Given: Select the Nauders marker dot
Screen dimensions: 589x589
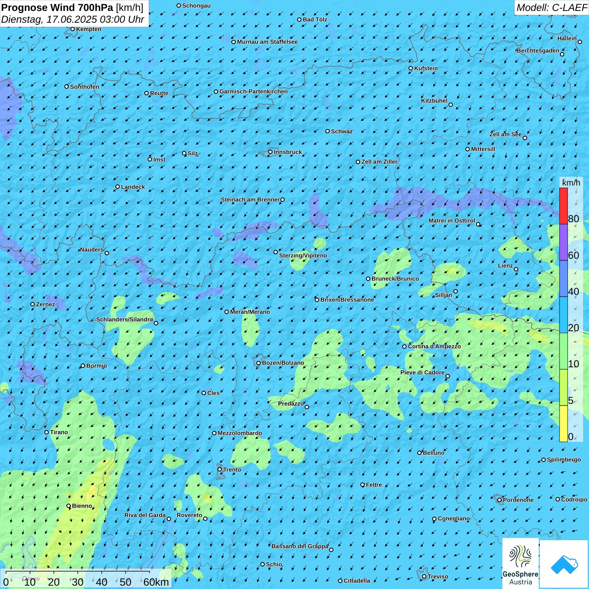Looking at the screenshot, I should pyautogui.click(x=107, y=253).
